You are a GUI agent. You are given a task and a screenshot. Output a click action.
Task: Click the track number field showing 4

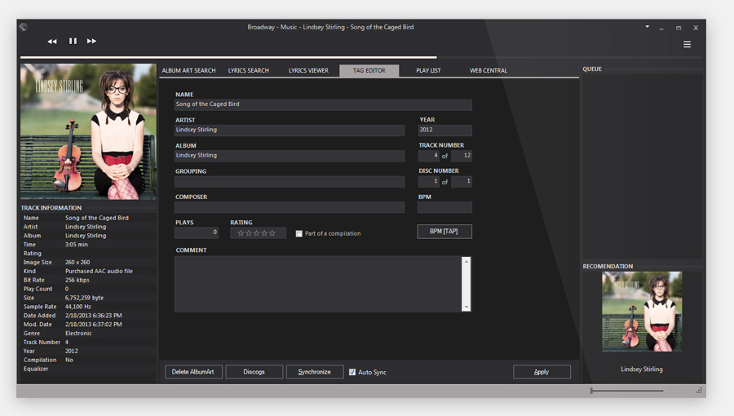pos(428,156)
